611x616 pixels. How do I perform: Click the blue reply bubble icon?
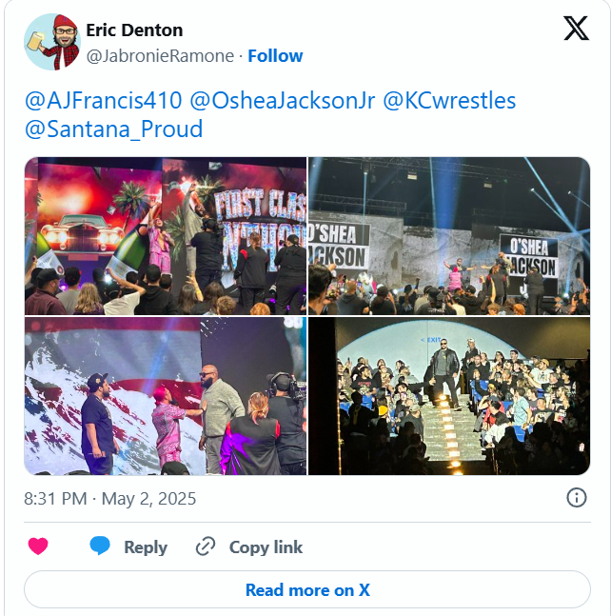point(100,546)
